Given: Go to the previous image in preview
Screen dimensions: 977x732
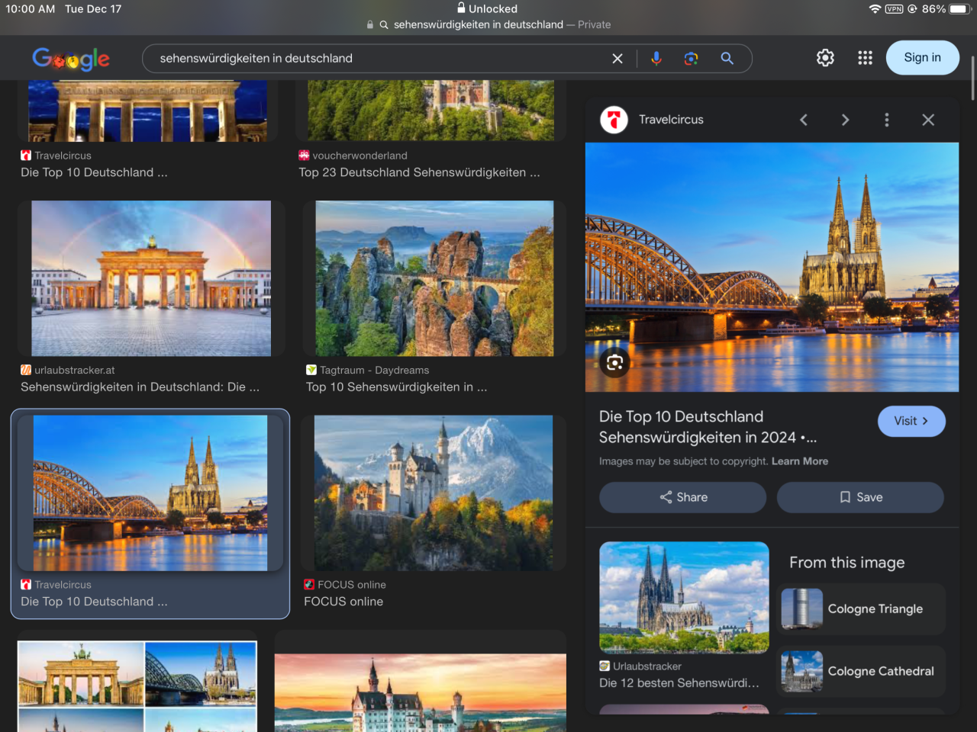Looking at the screenshot, I should (804, 120).
